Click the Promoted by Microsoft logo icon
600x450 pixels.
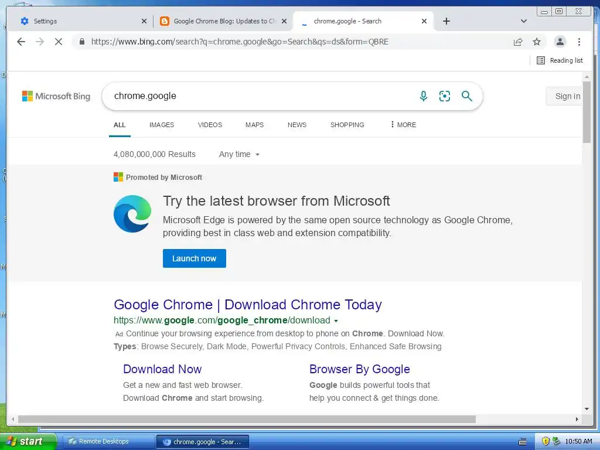coord(118,177)
